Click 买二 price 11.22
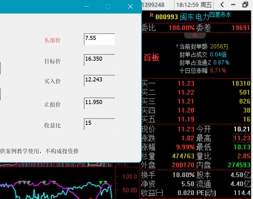This screenshot has height=199, width=253. [186, 92]
